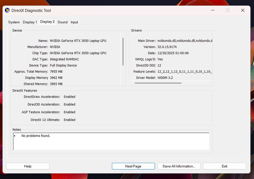Click the DirectDraw Acceleration Enabled value

(x=70, y=97)
